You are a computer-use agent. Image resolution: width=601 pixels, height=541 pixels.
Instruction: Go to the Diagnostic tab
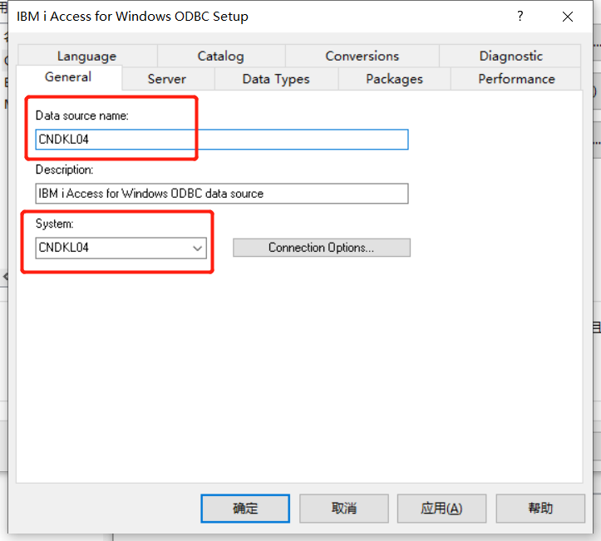[x=510, y=56]
